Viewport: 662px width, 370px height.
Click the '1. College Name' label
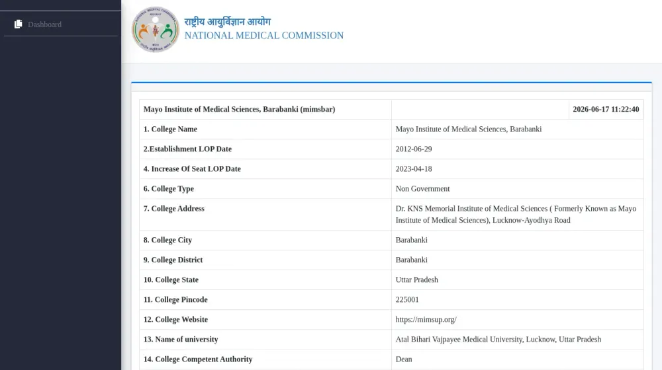pyautogui.click(x=170, y=129)
